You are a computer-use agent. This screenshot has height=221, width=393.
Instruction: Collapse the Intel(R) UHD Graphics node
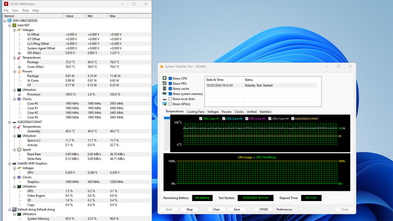10,163
